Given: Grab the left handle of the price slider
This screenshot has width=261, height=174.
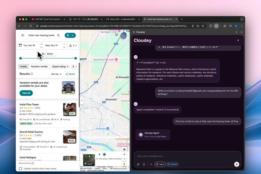Looking at the screenshot, I should tap(20, 58).
